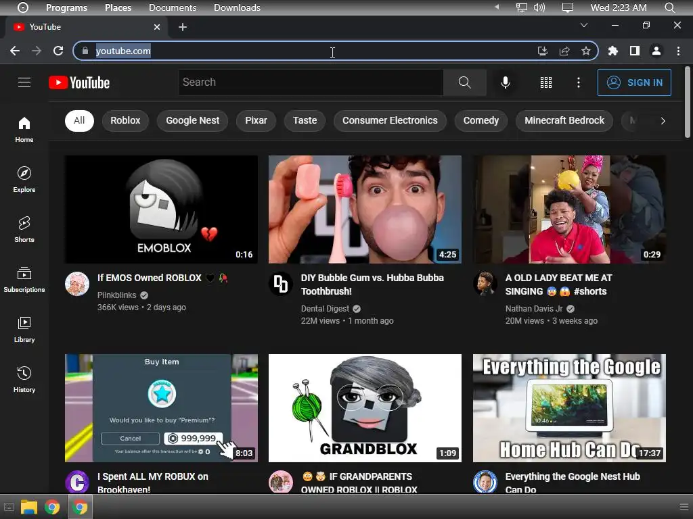
Task: Open Nathan Davis Jr channel avatar
Action: point(485,284)
